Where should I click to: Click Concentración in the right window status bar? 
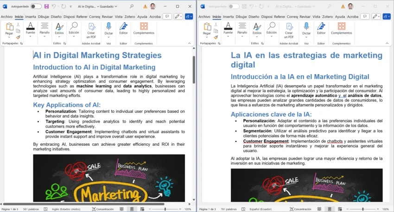[x=300, y=209]
